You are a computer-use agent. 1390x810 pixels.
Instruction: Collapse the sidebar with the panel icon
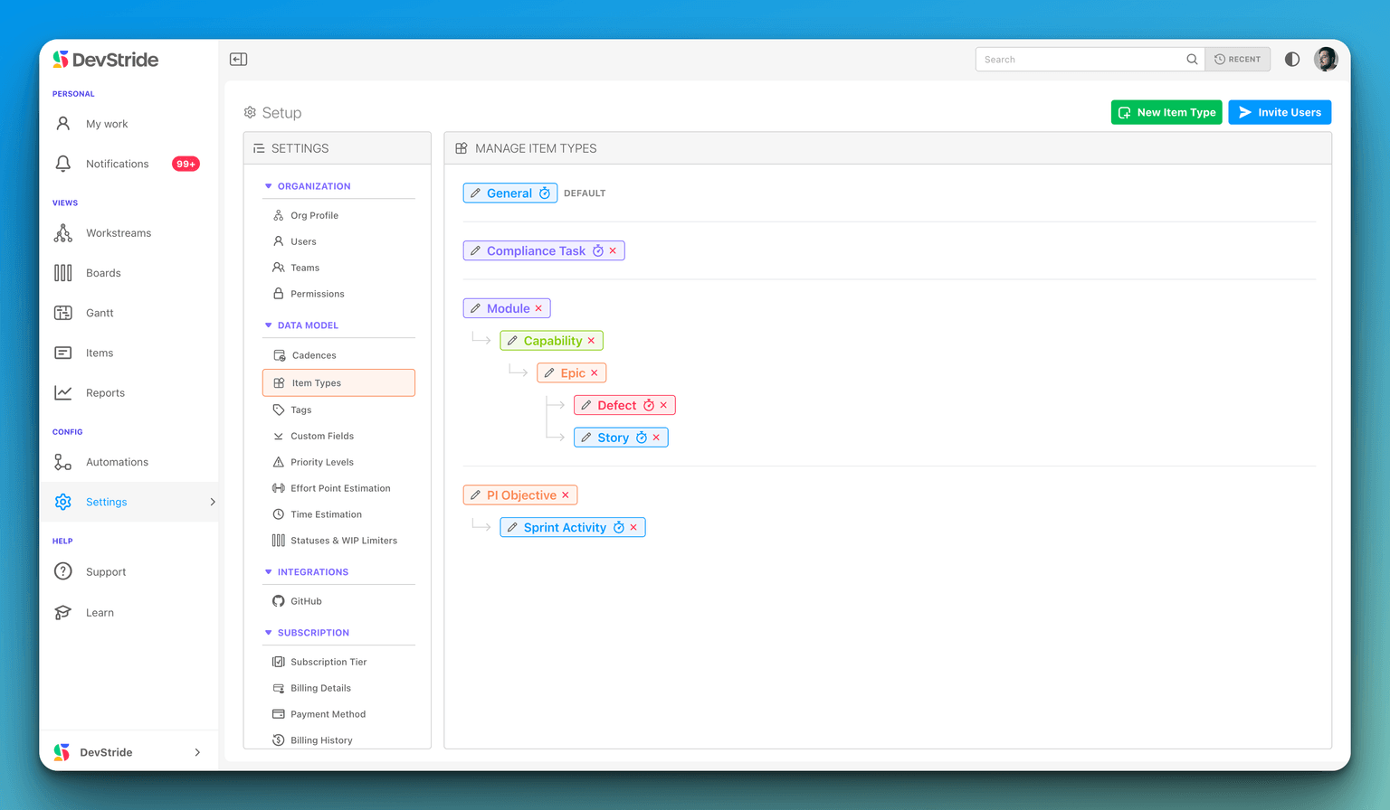238,60
